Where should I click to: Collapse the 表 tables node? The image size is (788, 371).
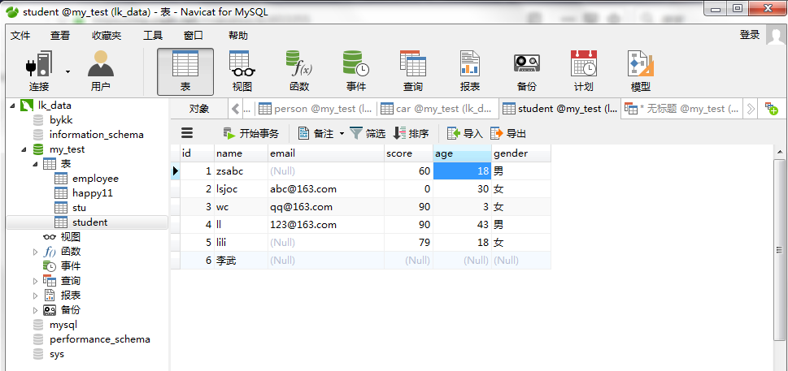pos(35,164)
